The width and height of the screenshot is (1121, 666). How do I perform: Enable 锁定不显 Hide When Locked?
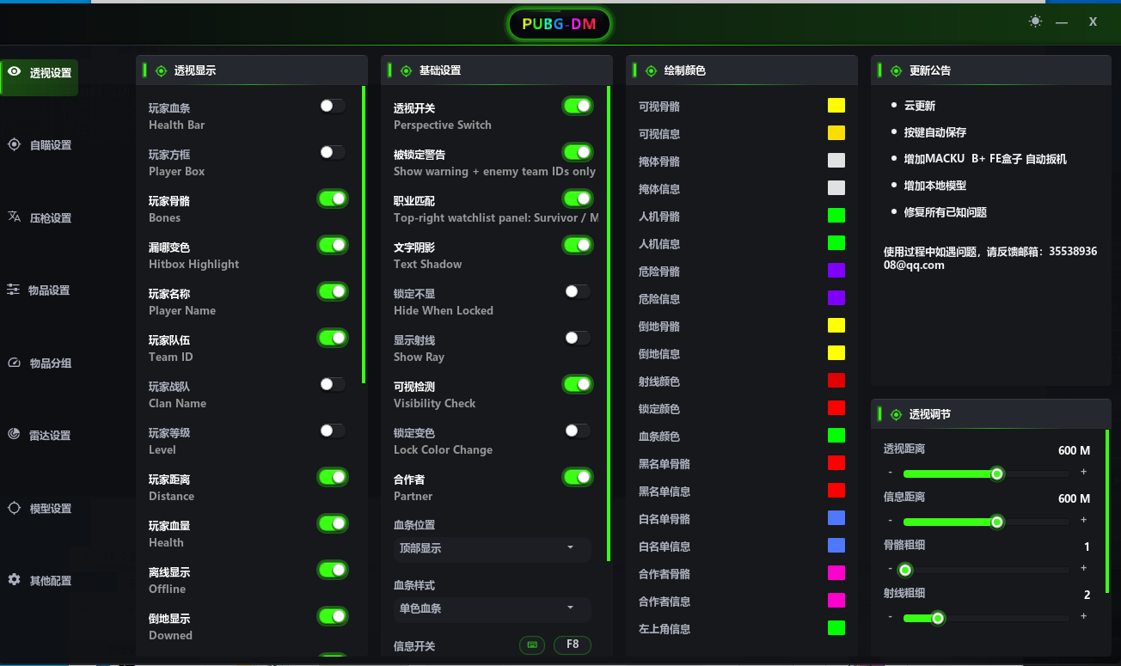(578, 292)
